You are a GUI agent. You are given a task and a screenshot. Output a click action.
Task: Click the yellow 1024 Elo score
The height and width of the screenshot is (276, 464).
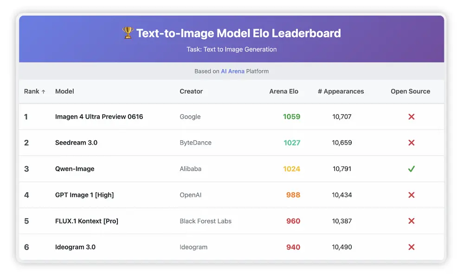[291, 169]
